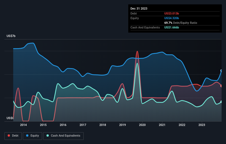226x144 pixels.
Task: Toggle the Debt series legend button
Action: tap(13, 136)
